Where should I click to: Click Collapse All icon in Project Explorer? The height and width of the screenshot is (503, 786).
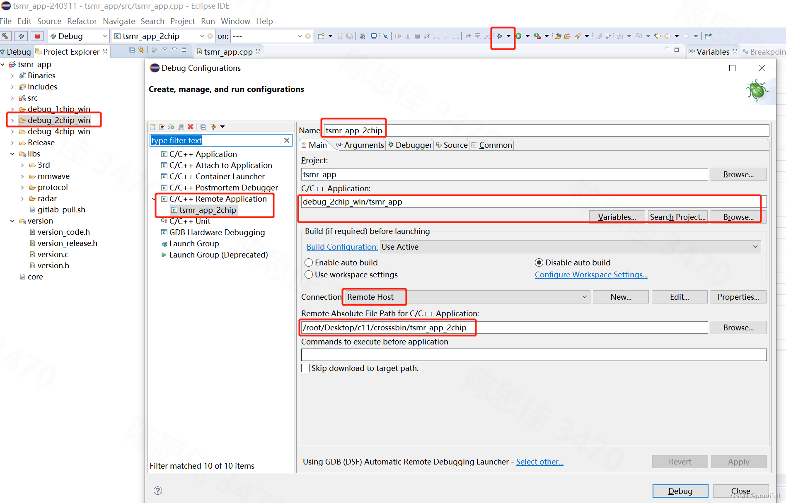[x=132, y=50]
